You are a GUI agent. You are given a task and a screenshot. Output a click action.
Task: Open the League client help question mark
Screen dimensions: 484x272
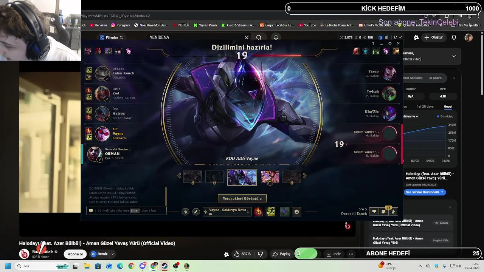click(x=373, y=43)
